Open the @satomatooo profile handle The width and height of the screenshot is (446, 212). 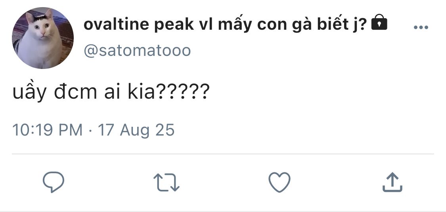point(137,51)
